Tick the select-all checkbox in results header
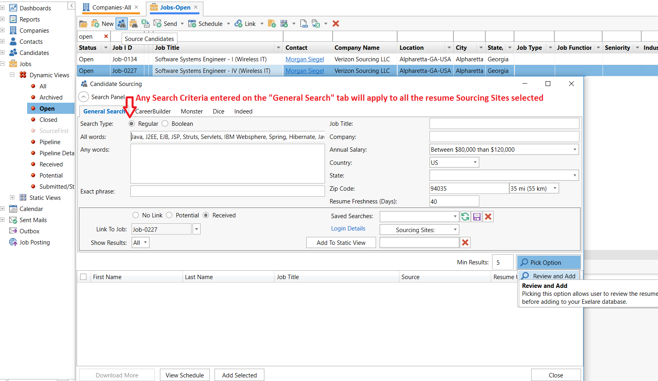Viewport: 658px width, 381px height. [83, 277]
